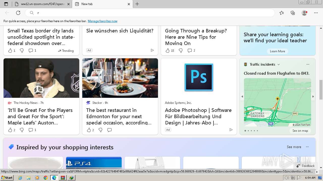This screenshot has width=323, height=181.
Task: Open Small Texas border city headline
Action: coord(41,37)
